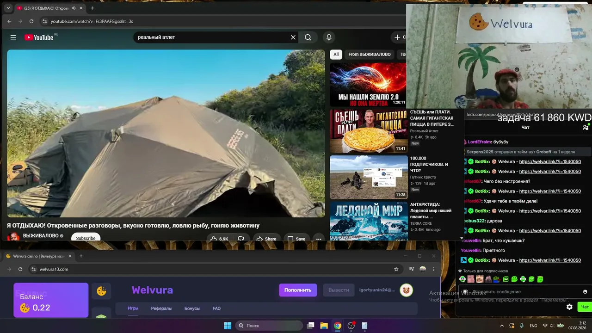View site information for youtube.com
Image resolution: width=592 pixels, height=333 pixels.
point(44,21)
